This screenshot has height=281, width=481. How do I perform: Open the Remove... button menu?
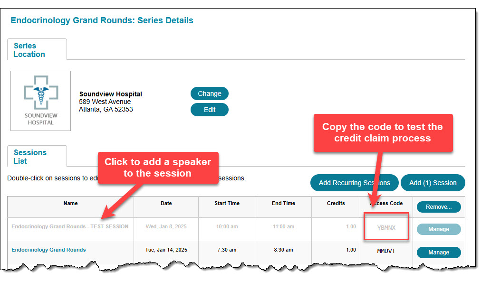point(439,207)
